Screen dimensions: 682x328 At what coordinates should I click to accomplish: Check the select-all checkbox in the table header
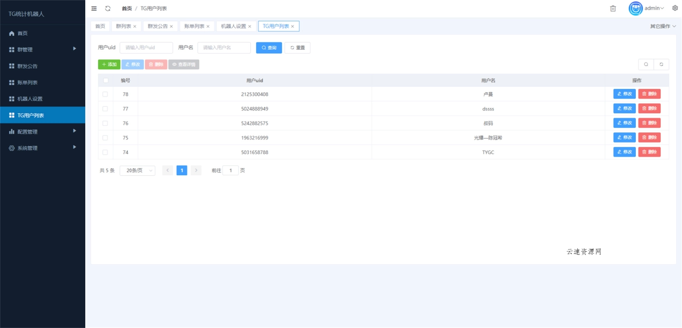pyautogui.click(x=105, y=80)
